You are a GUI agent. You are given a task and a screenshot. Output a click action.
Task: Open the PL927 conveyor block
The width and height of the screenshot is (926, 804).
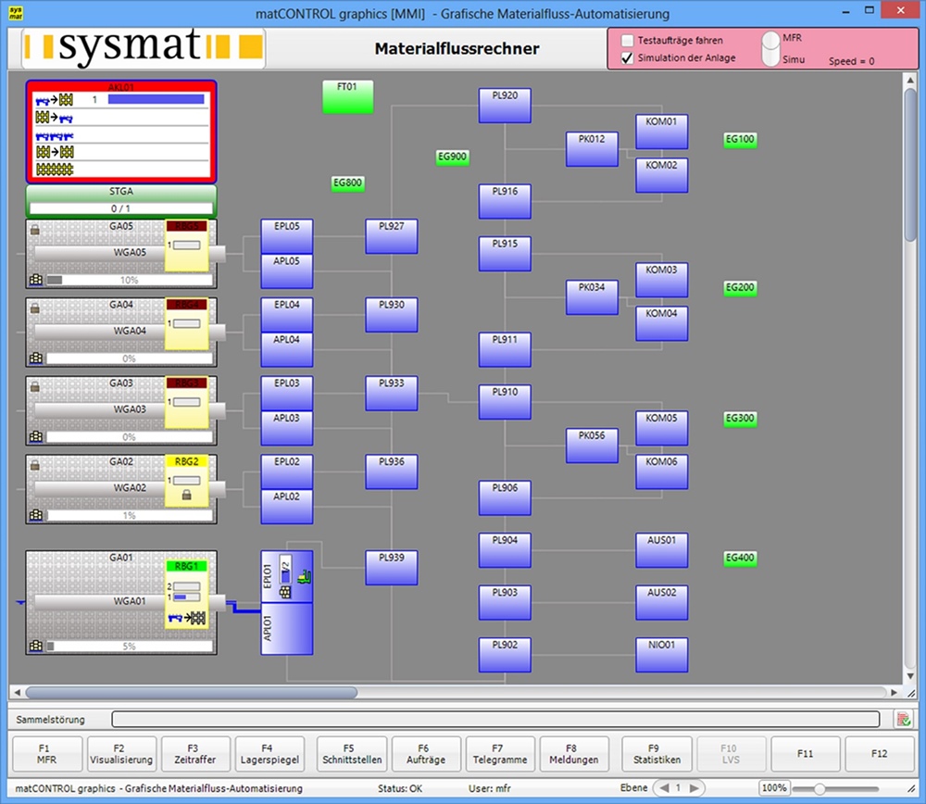[x=392, y=236]
